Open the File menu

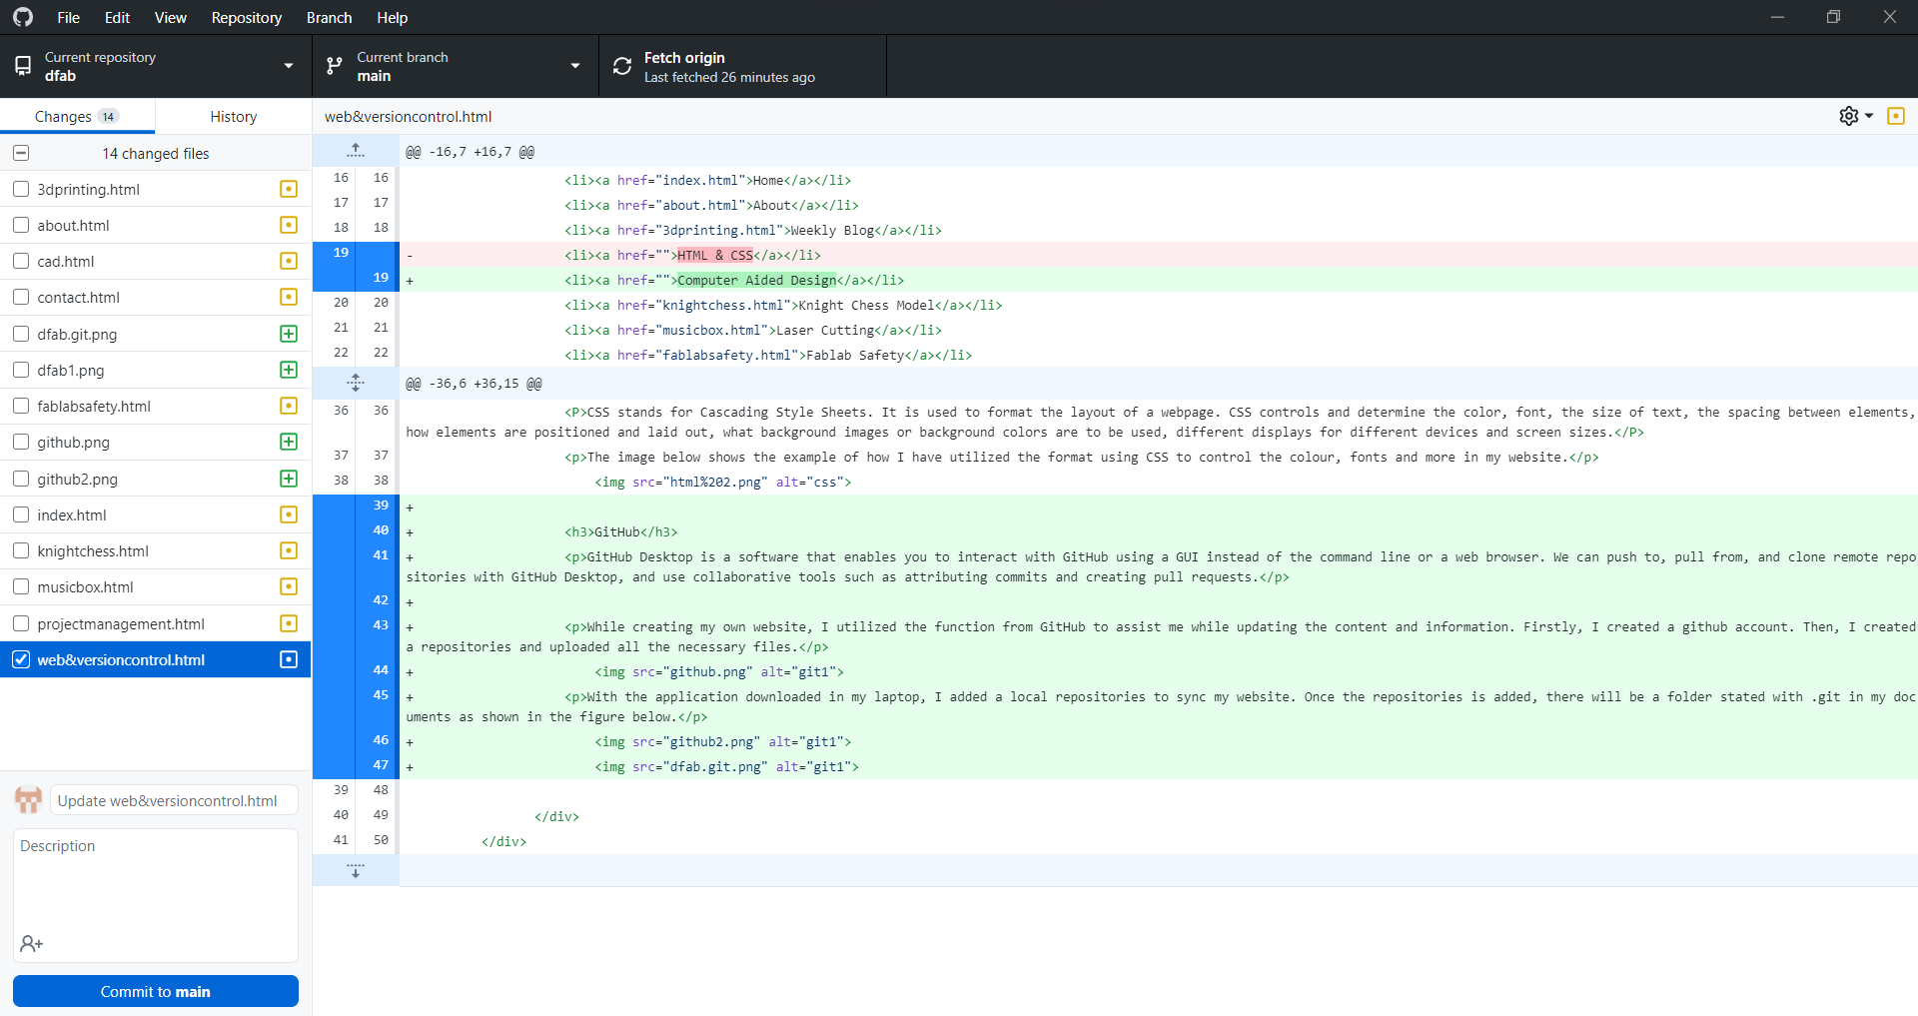click(x=68, y=17)
